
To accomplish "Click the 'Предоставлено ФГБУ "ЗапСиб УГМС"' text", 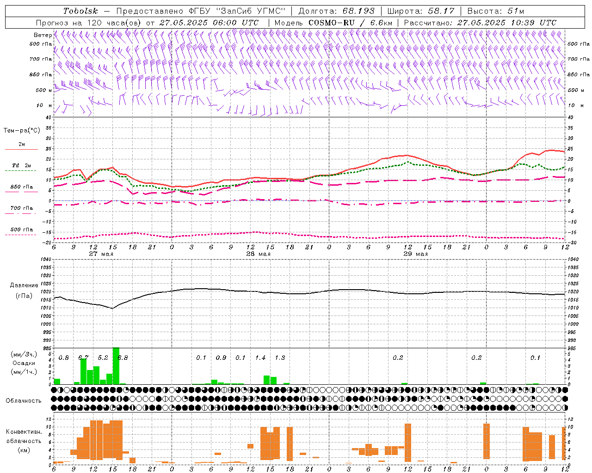I will pos(201,11).
